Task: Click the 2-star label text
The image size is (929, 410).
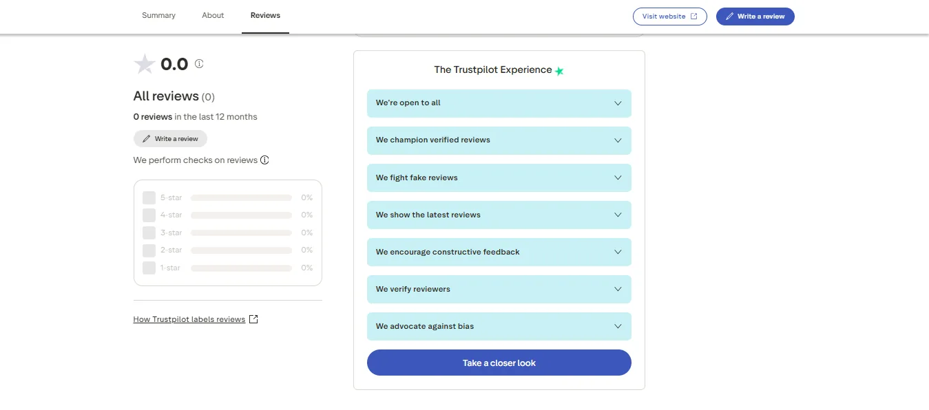Action: coord(171,250)
